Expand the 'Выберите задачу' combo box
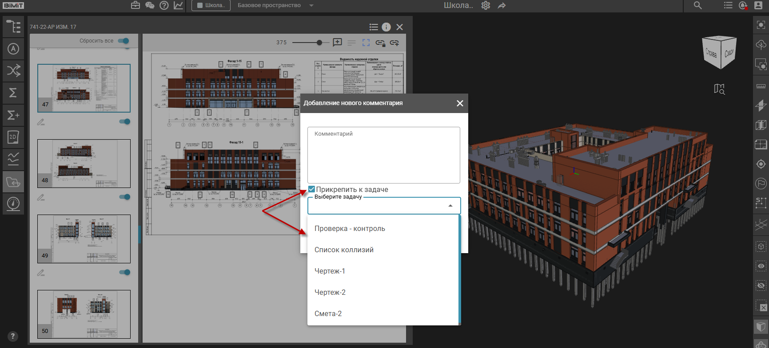Image resolution: width=769 pixels, height=348 pixels. (384, 206)
